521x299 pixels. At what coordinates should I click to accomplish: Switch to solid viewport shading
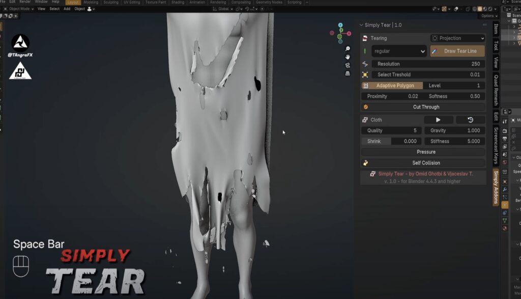tap(480, 9)
